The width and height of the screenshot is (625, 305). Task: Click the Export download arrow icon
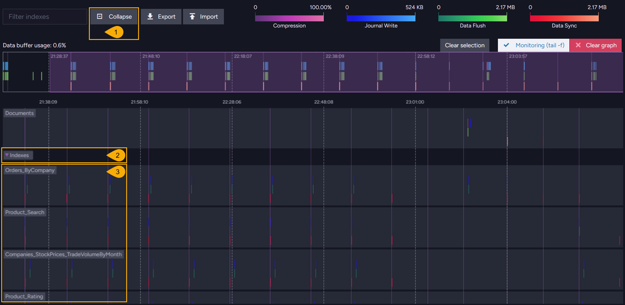(x=150, y=16)
